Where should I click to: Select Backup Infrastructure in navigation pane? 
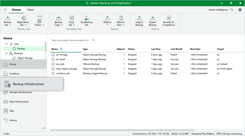[28, 84]
